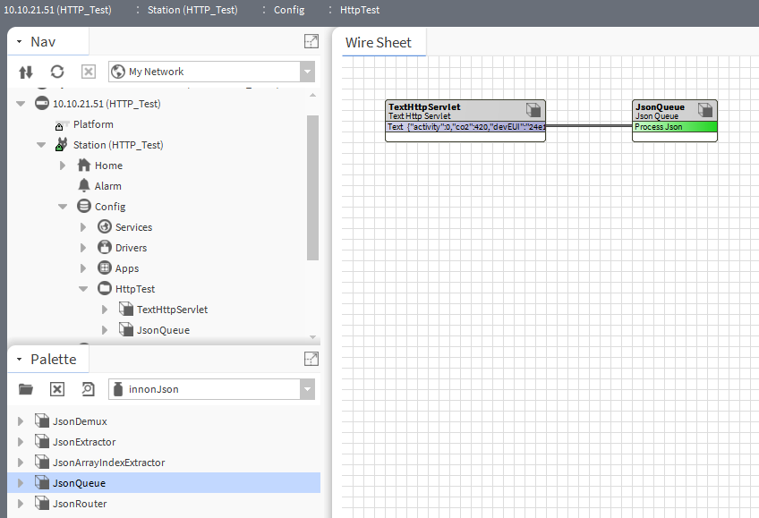Image resolution: width=759 pixels, height=518 pixels.
Task: Click the open folder icon in Palette toolbar
Action: (x=26, y=389)
